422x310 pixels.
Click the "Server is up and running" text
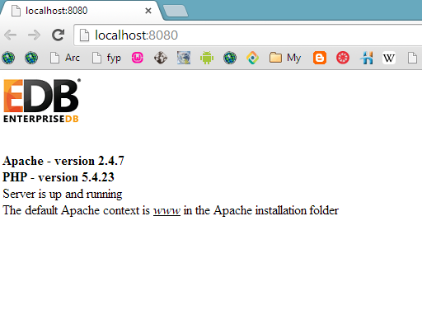coord(63,195)
